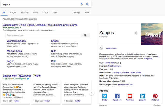This screenshot has height=107, width=165.
Task: Click pic.twitter.com/o2CbHfA link in tweet
Action: [x=44, y=95]
